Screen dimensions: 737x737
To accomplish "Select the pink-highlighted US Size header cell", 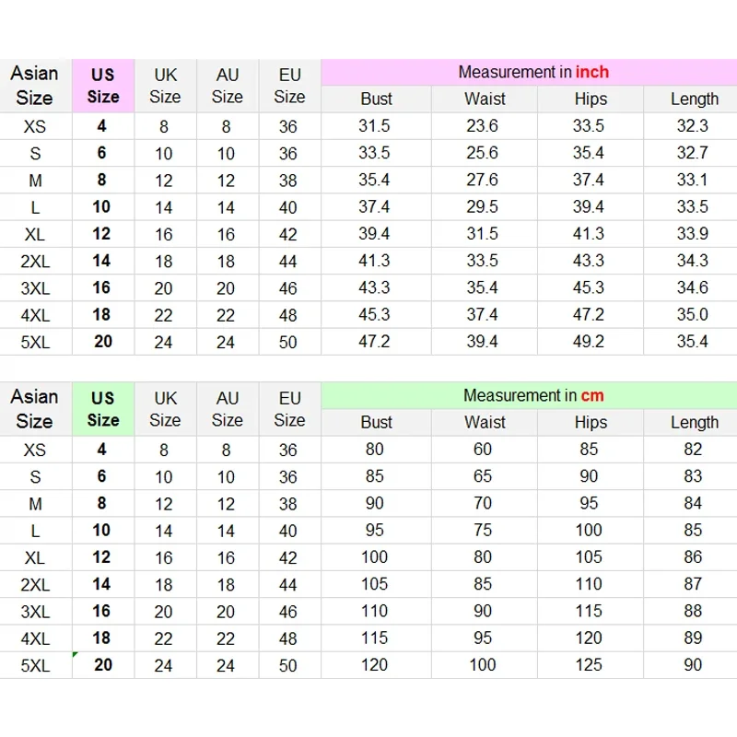I will [103, 85].
